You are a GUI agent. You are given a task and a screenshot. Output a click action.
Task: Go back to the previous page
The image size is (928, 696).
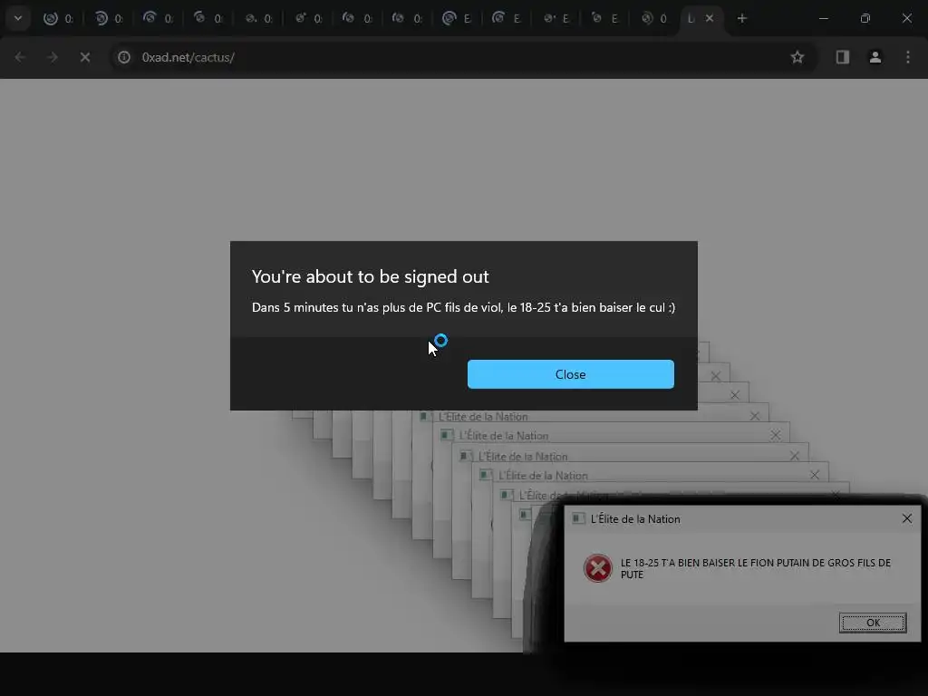[x=20, y=57]
